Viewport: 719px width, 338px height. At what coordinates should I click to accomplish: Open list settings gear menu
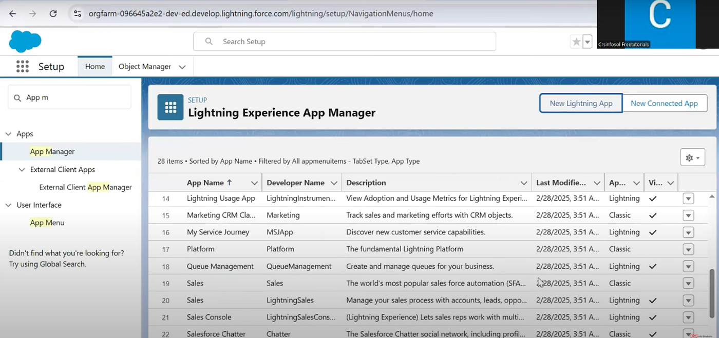pyautogui.click(x=693, y=157)
